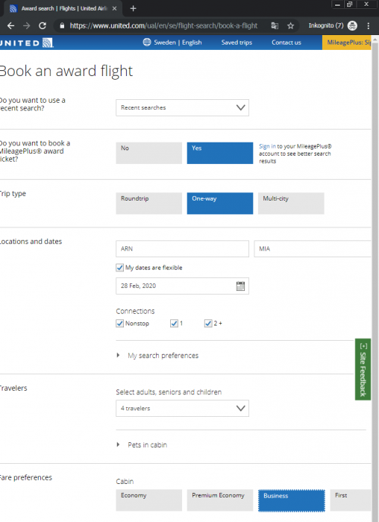Screen dimensions: 379x522
Task: Click the Sign in link
Action: point(267,146)
